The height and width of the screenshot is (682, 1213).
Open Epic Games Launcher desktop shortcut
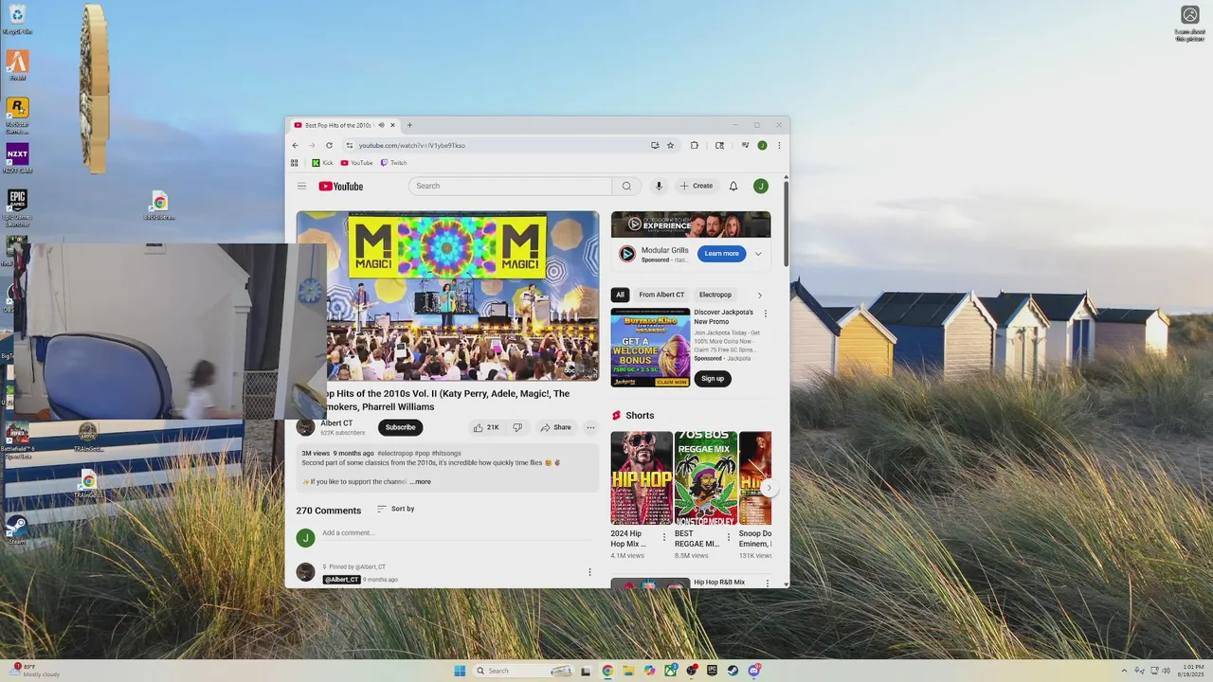click(17, 208)
